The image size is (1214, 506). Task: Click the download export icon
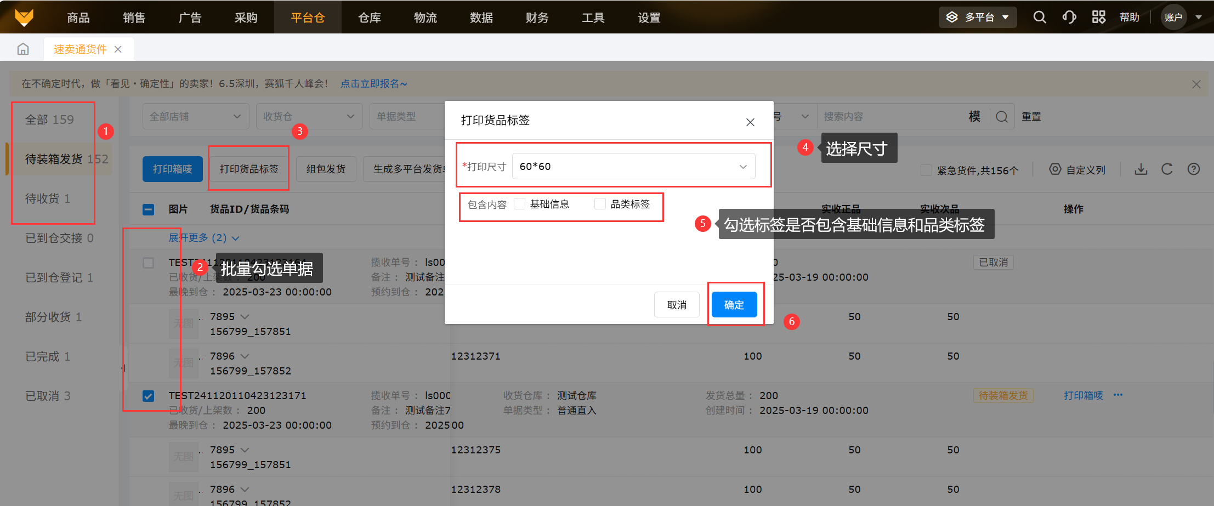pos(1141,169)
